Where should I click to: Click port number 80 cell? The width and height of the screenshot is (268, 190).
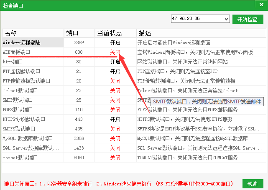point(79,62)
